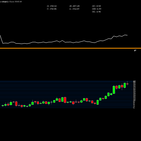Image resolution: width=141 pixels, height=141 pixels.
Task: Click the 'O: 193.85' open price value
Action: (52, 6)
